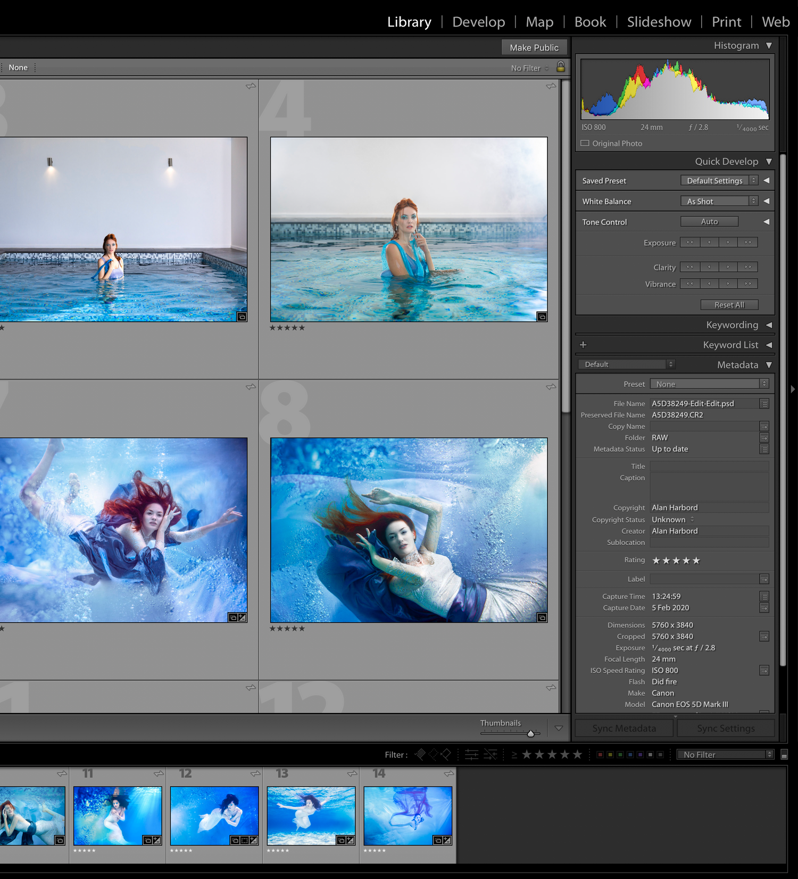Open the Book module
The image size is (798, 879).
point(590,22)
